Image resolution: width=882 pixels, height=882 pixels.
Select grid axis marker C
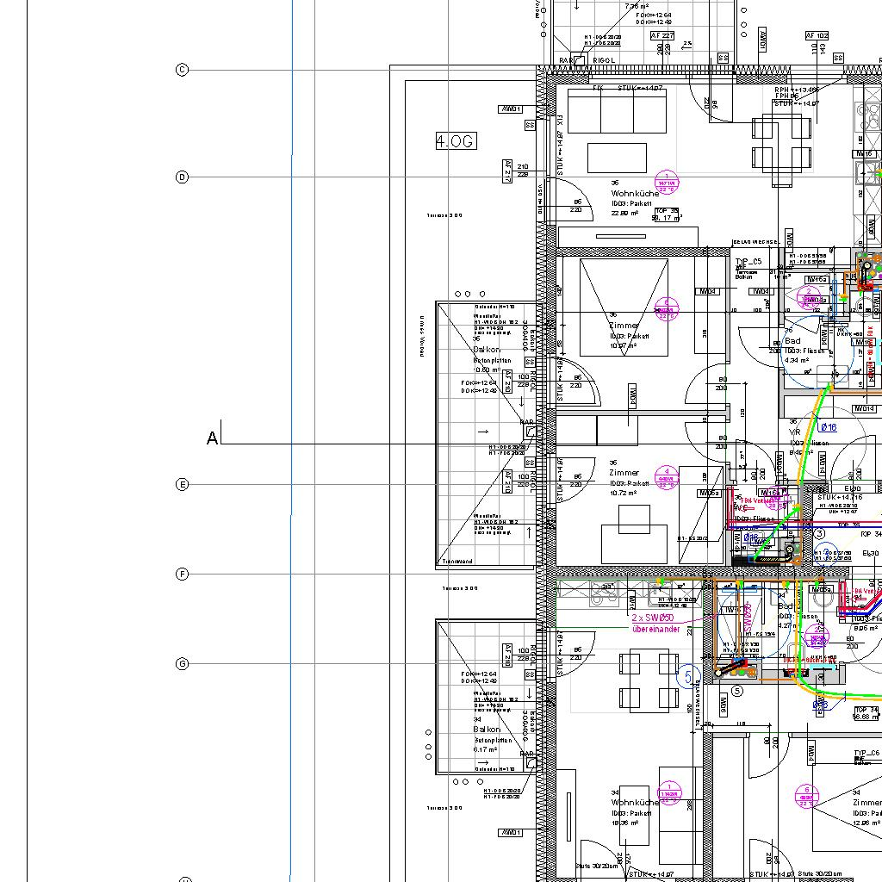183,70
